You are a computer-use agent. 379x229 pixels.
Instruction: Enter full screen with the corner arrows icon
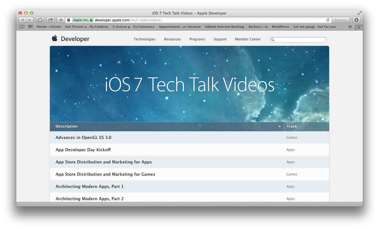[x=360, y=13]
